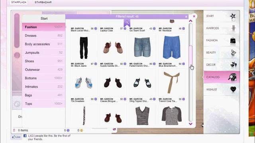Viewport: 255px width, 143px height.
Task: Select the Tops category
Action: click(x=43, y=104)
